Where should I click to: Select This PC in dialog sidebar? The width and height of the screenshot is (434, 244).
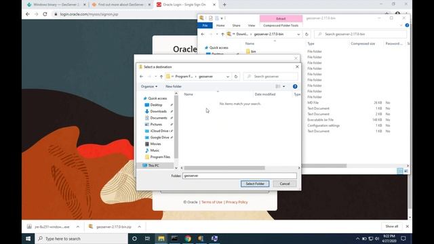pos(153,165)
